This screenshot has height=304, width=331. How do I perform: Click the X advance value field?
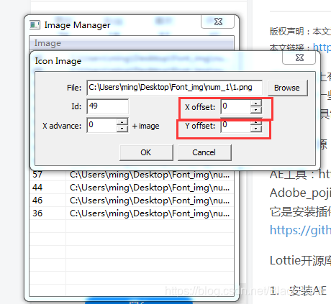102,125
